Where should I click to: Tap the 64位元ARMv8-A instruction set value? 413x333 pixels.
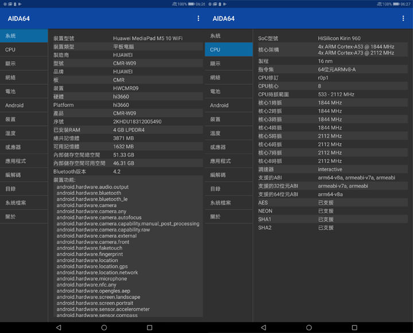pyautogui.click(x=337, y=69)
